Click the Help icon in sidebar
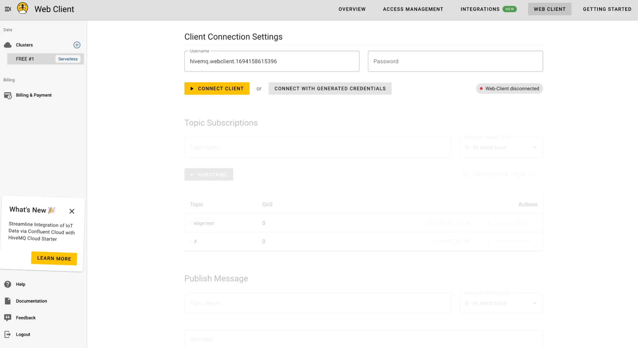 click(x=8, y=284)
